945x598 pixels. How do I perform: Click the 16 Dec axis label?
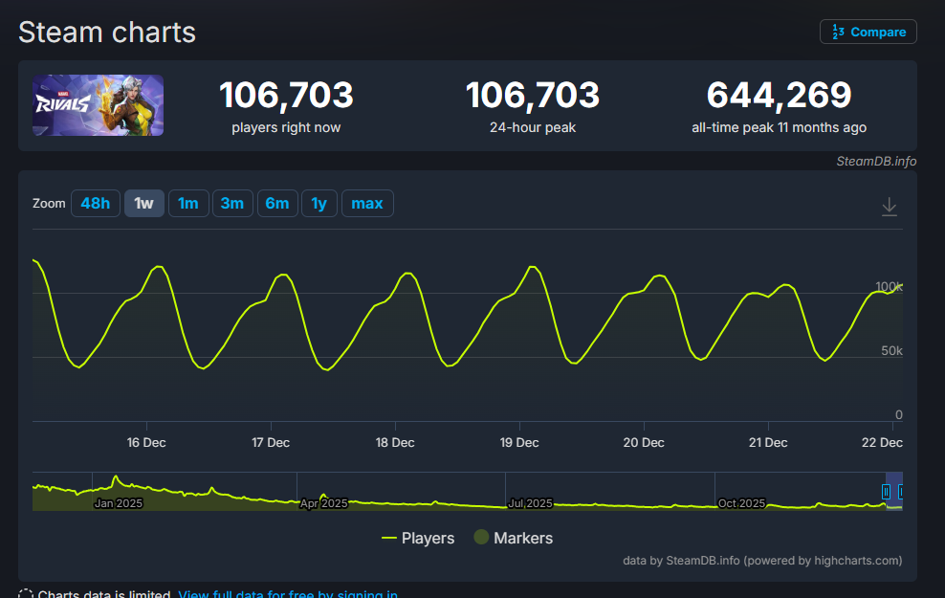click(146, 442)
